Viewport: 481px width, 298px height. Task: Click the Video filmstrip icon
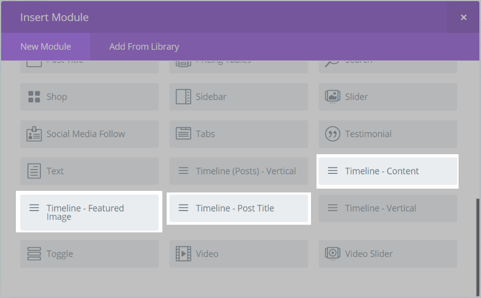point(183,254)
